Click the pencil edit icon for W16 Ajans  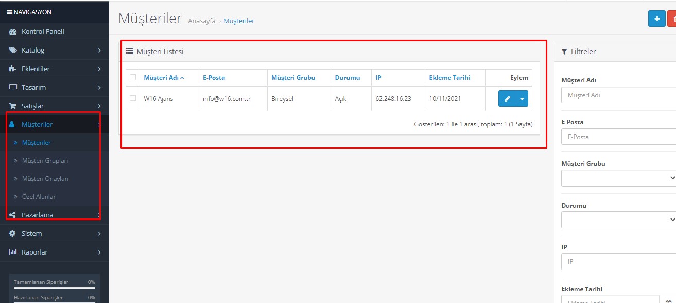coord(507,99)
